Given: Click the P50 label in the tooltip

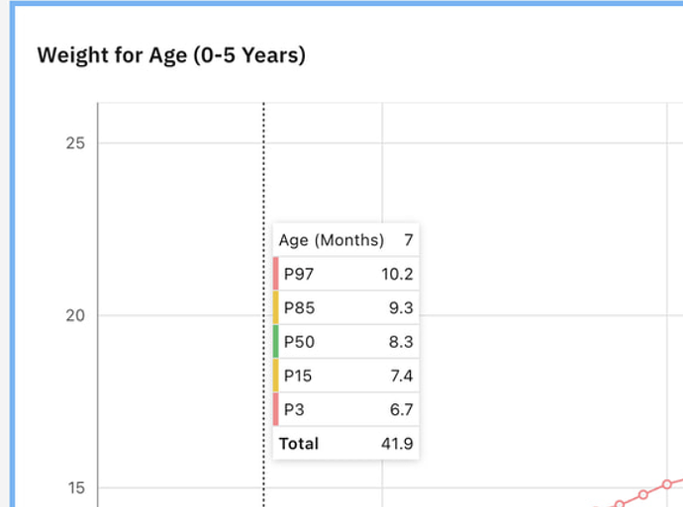Looking at the screenshot, I should (x=298, y=341).
